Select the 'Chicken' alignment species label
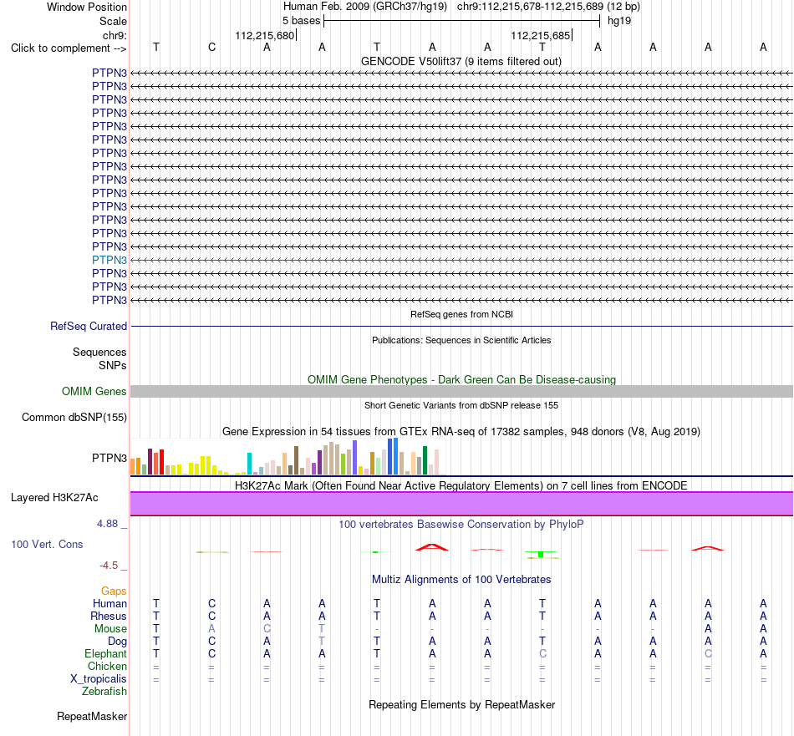The image size is (794, 736). coord(107,666)
